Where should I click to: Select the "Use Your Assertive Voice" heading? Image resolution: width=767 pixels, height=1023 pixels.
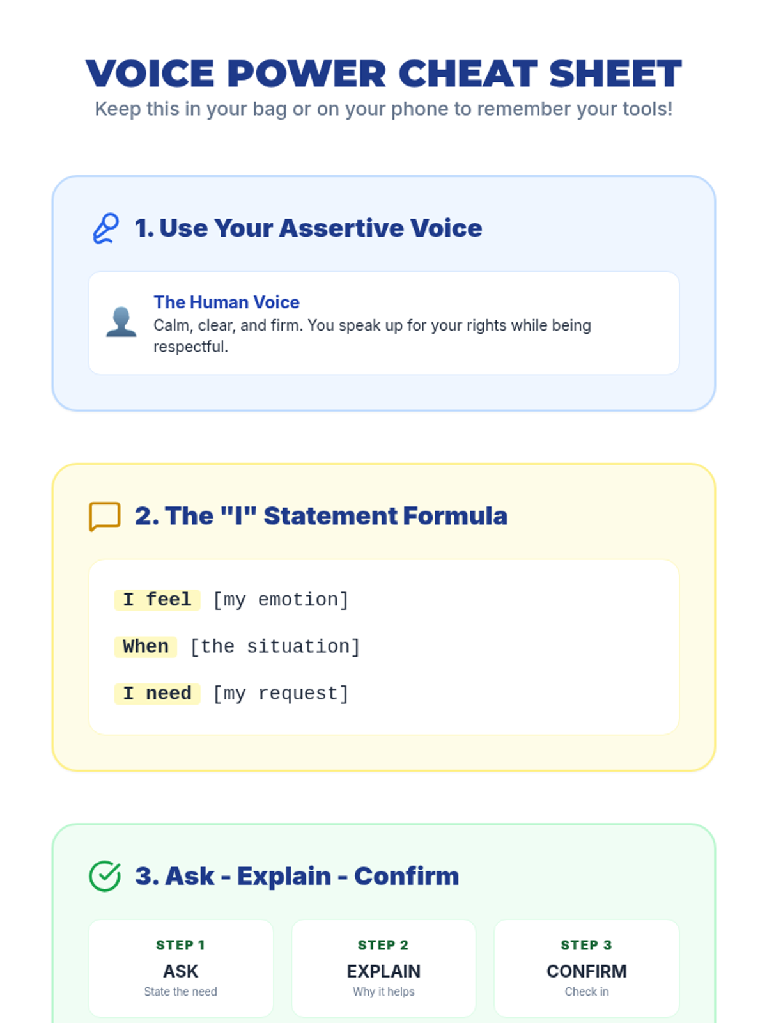[x=308, y=228]
